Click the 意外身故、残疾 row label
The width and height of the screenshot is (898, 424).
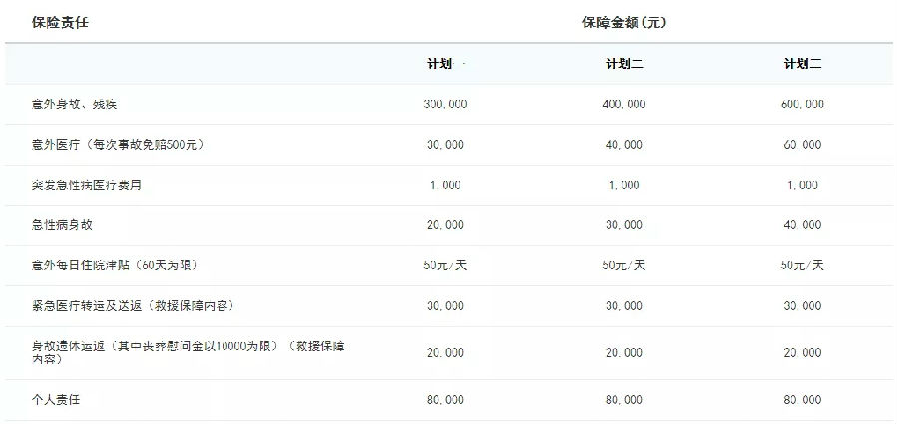click(x=76, y=104)
